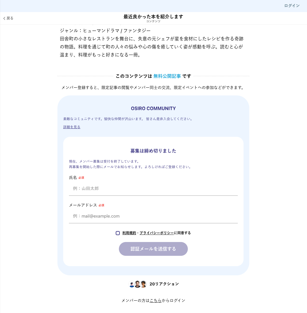Click the back chevron icon beside 戻る
This screenshot has width=307, height=313.
pos(4,18)
